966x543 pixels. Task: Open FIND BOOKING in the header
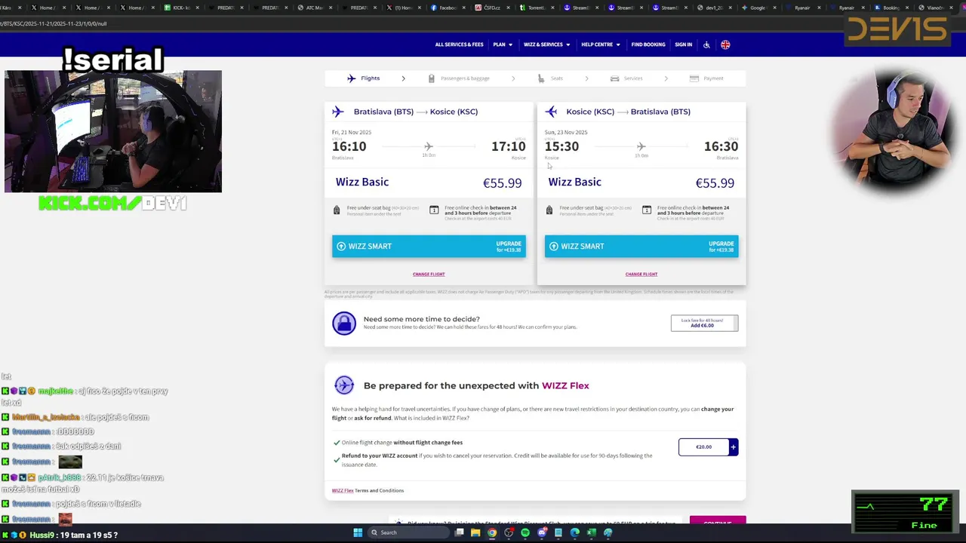[648, 44]
